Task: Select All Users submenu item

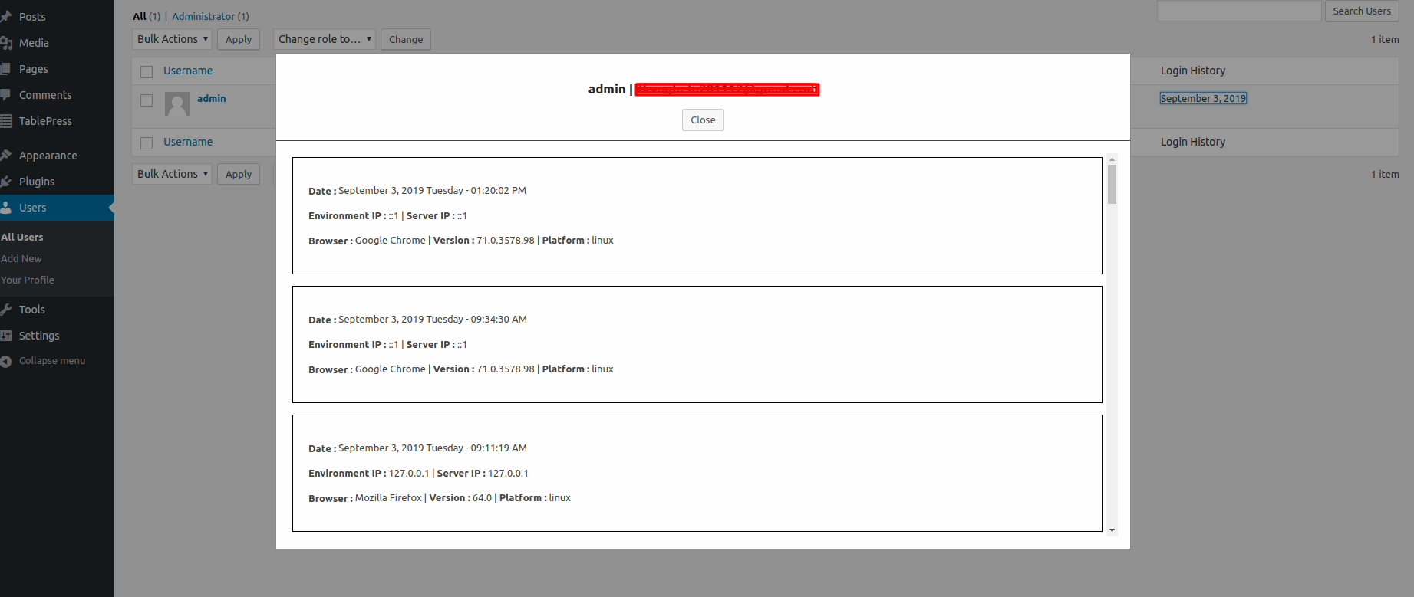Action: pos(22,238)
